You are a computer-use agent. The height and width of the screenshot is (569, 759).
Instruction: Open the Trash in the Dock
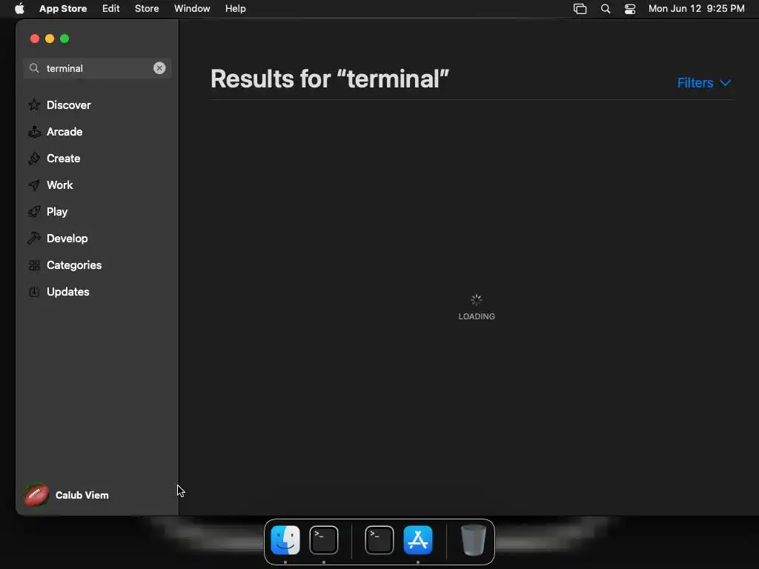coord(474,540)
